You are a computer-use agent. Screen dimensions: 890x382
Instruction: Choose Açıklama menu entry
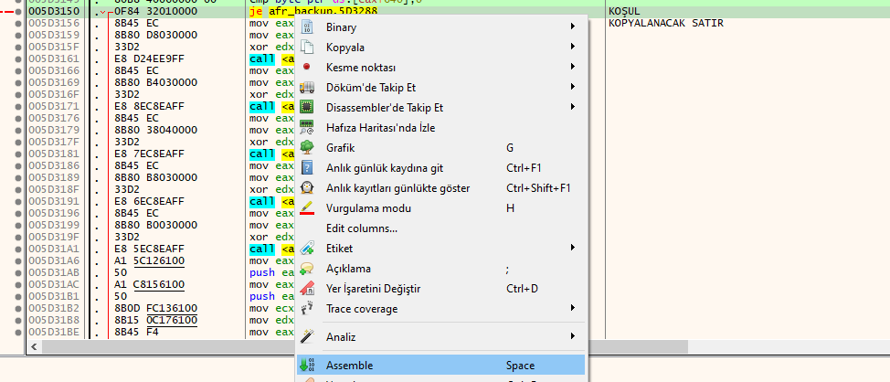(x=440, y=269)
